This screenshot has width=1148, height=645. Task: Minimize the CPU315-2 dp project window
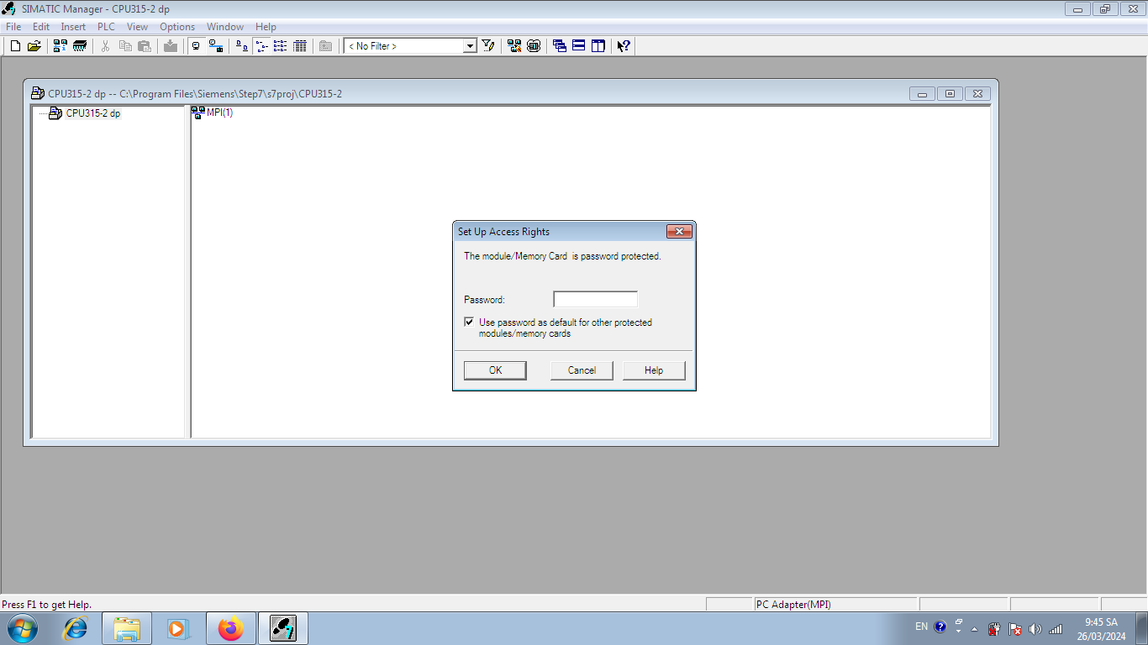[922, 93]
